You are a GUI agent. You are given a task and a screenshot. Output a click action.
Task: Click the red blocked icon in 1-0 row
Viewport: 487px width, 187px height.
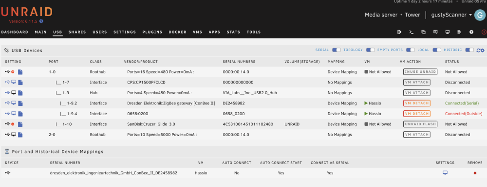point(13,72)
